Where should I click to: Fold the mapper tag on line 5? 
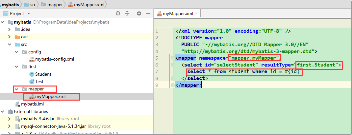(173, 58)
